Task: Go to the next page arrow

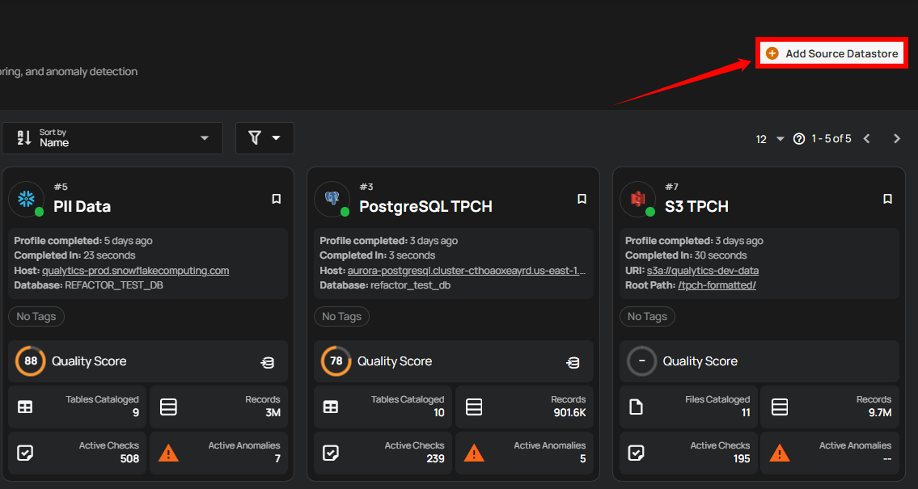Action: (x=896, y=139)
